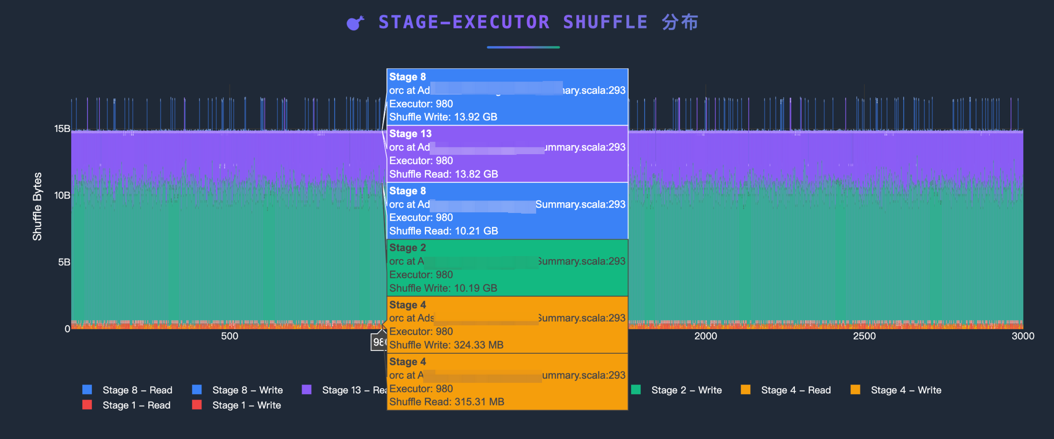1054x439 pixels.
Task: Click the red Stage 1 – Read swatch
Action: click(x=87, y=405)
